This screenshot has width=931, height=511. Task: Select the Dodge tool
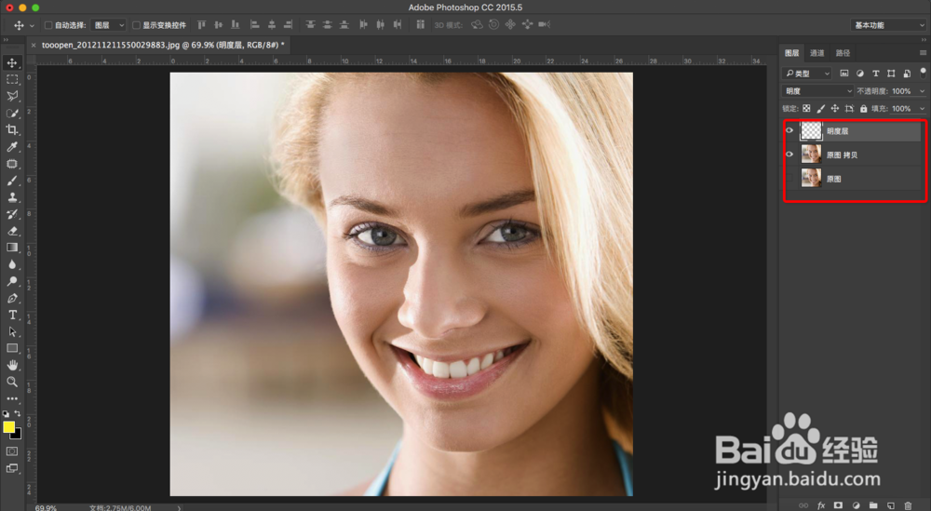pos(12,281)
